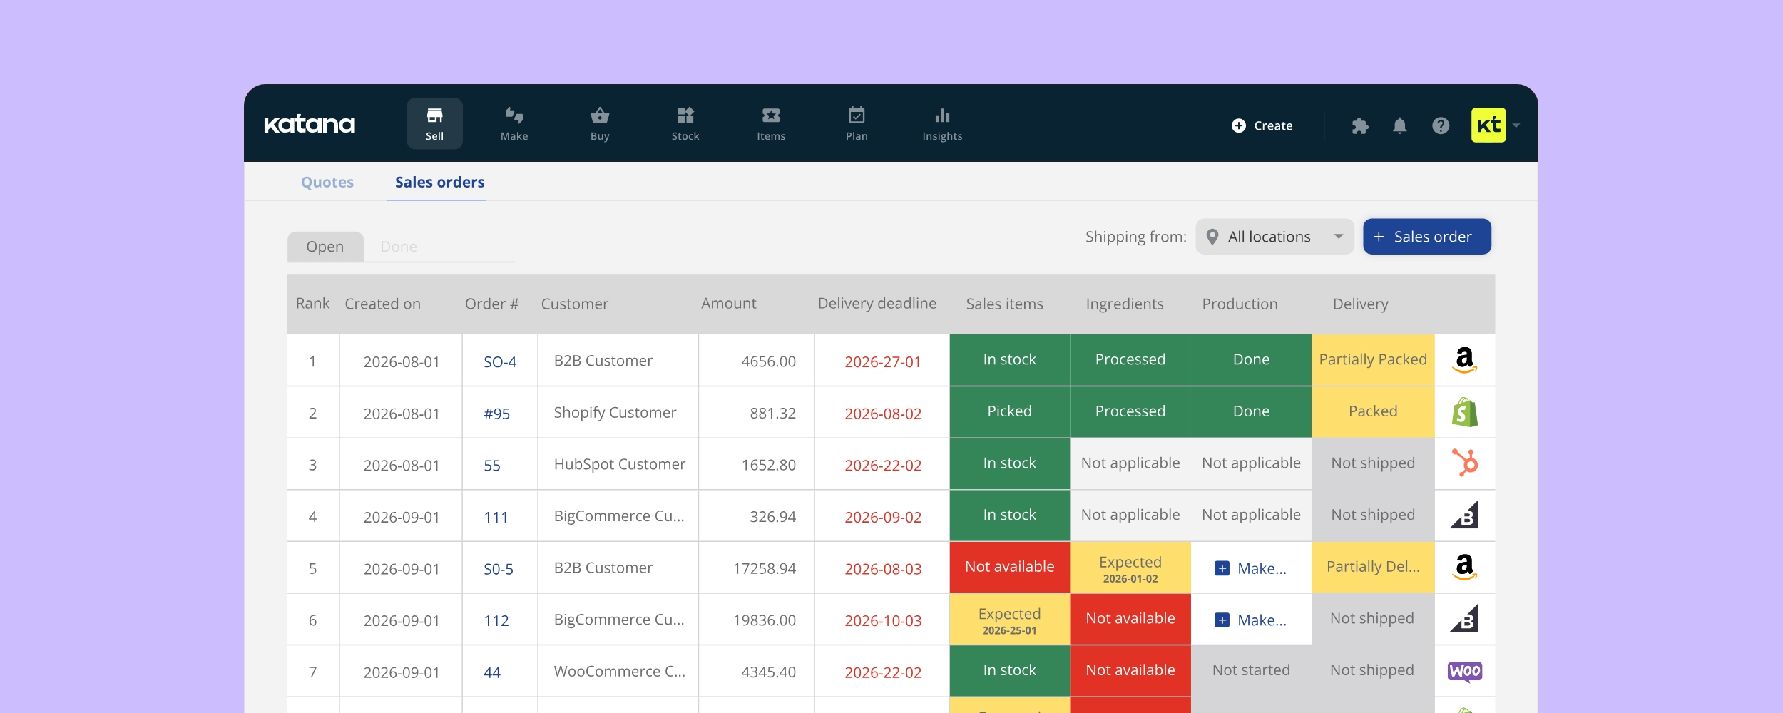Open the Make section
Viewport: 1783px width, 713px height.
514,123
